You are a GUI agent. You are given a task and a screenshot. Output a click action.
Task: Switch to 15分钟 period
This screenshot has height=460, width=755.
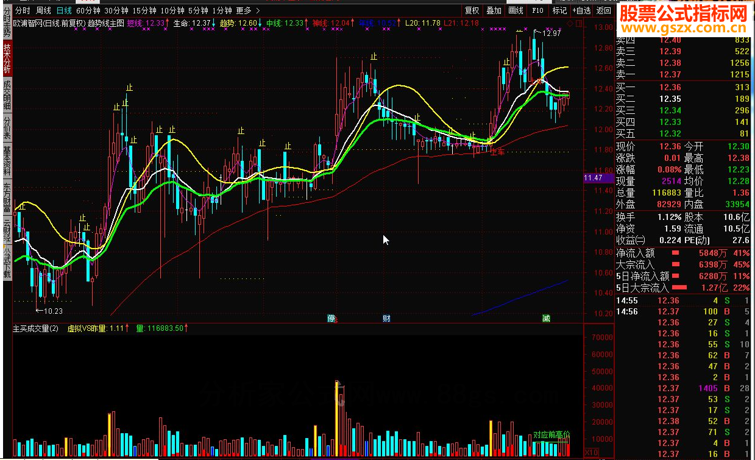[x=144, y=10]
